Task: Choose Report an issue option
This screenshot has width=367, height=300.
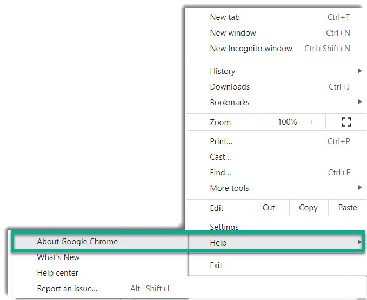Action: pyautogui.click(x=68, y=289)
